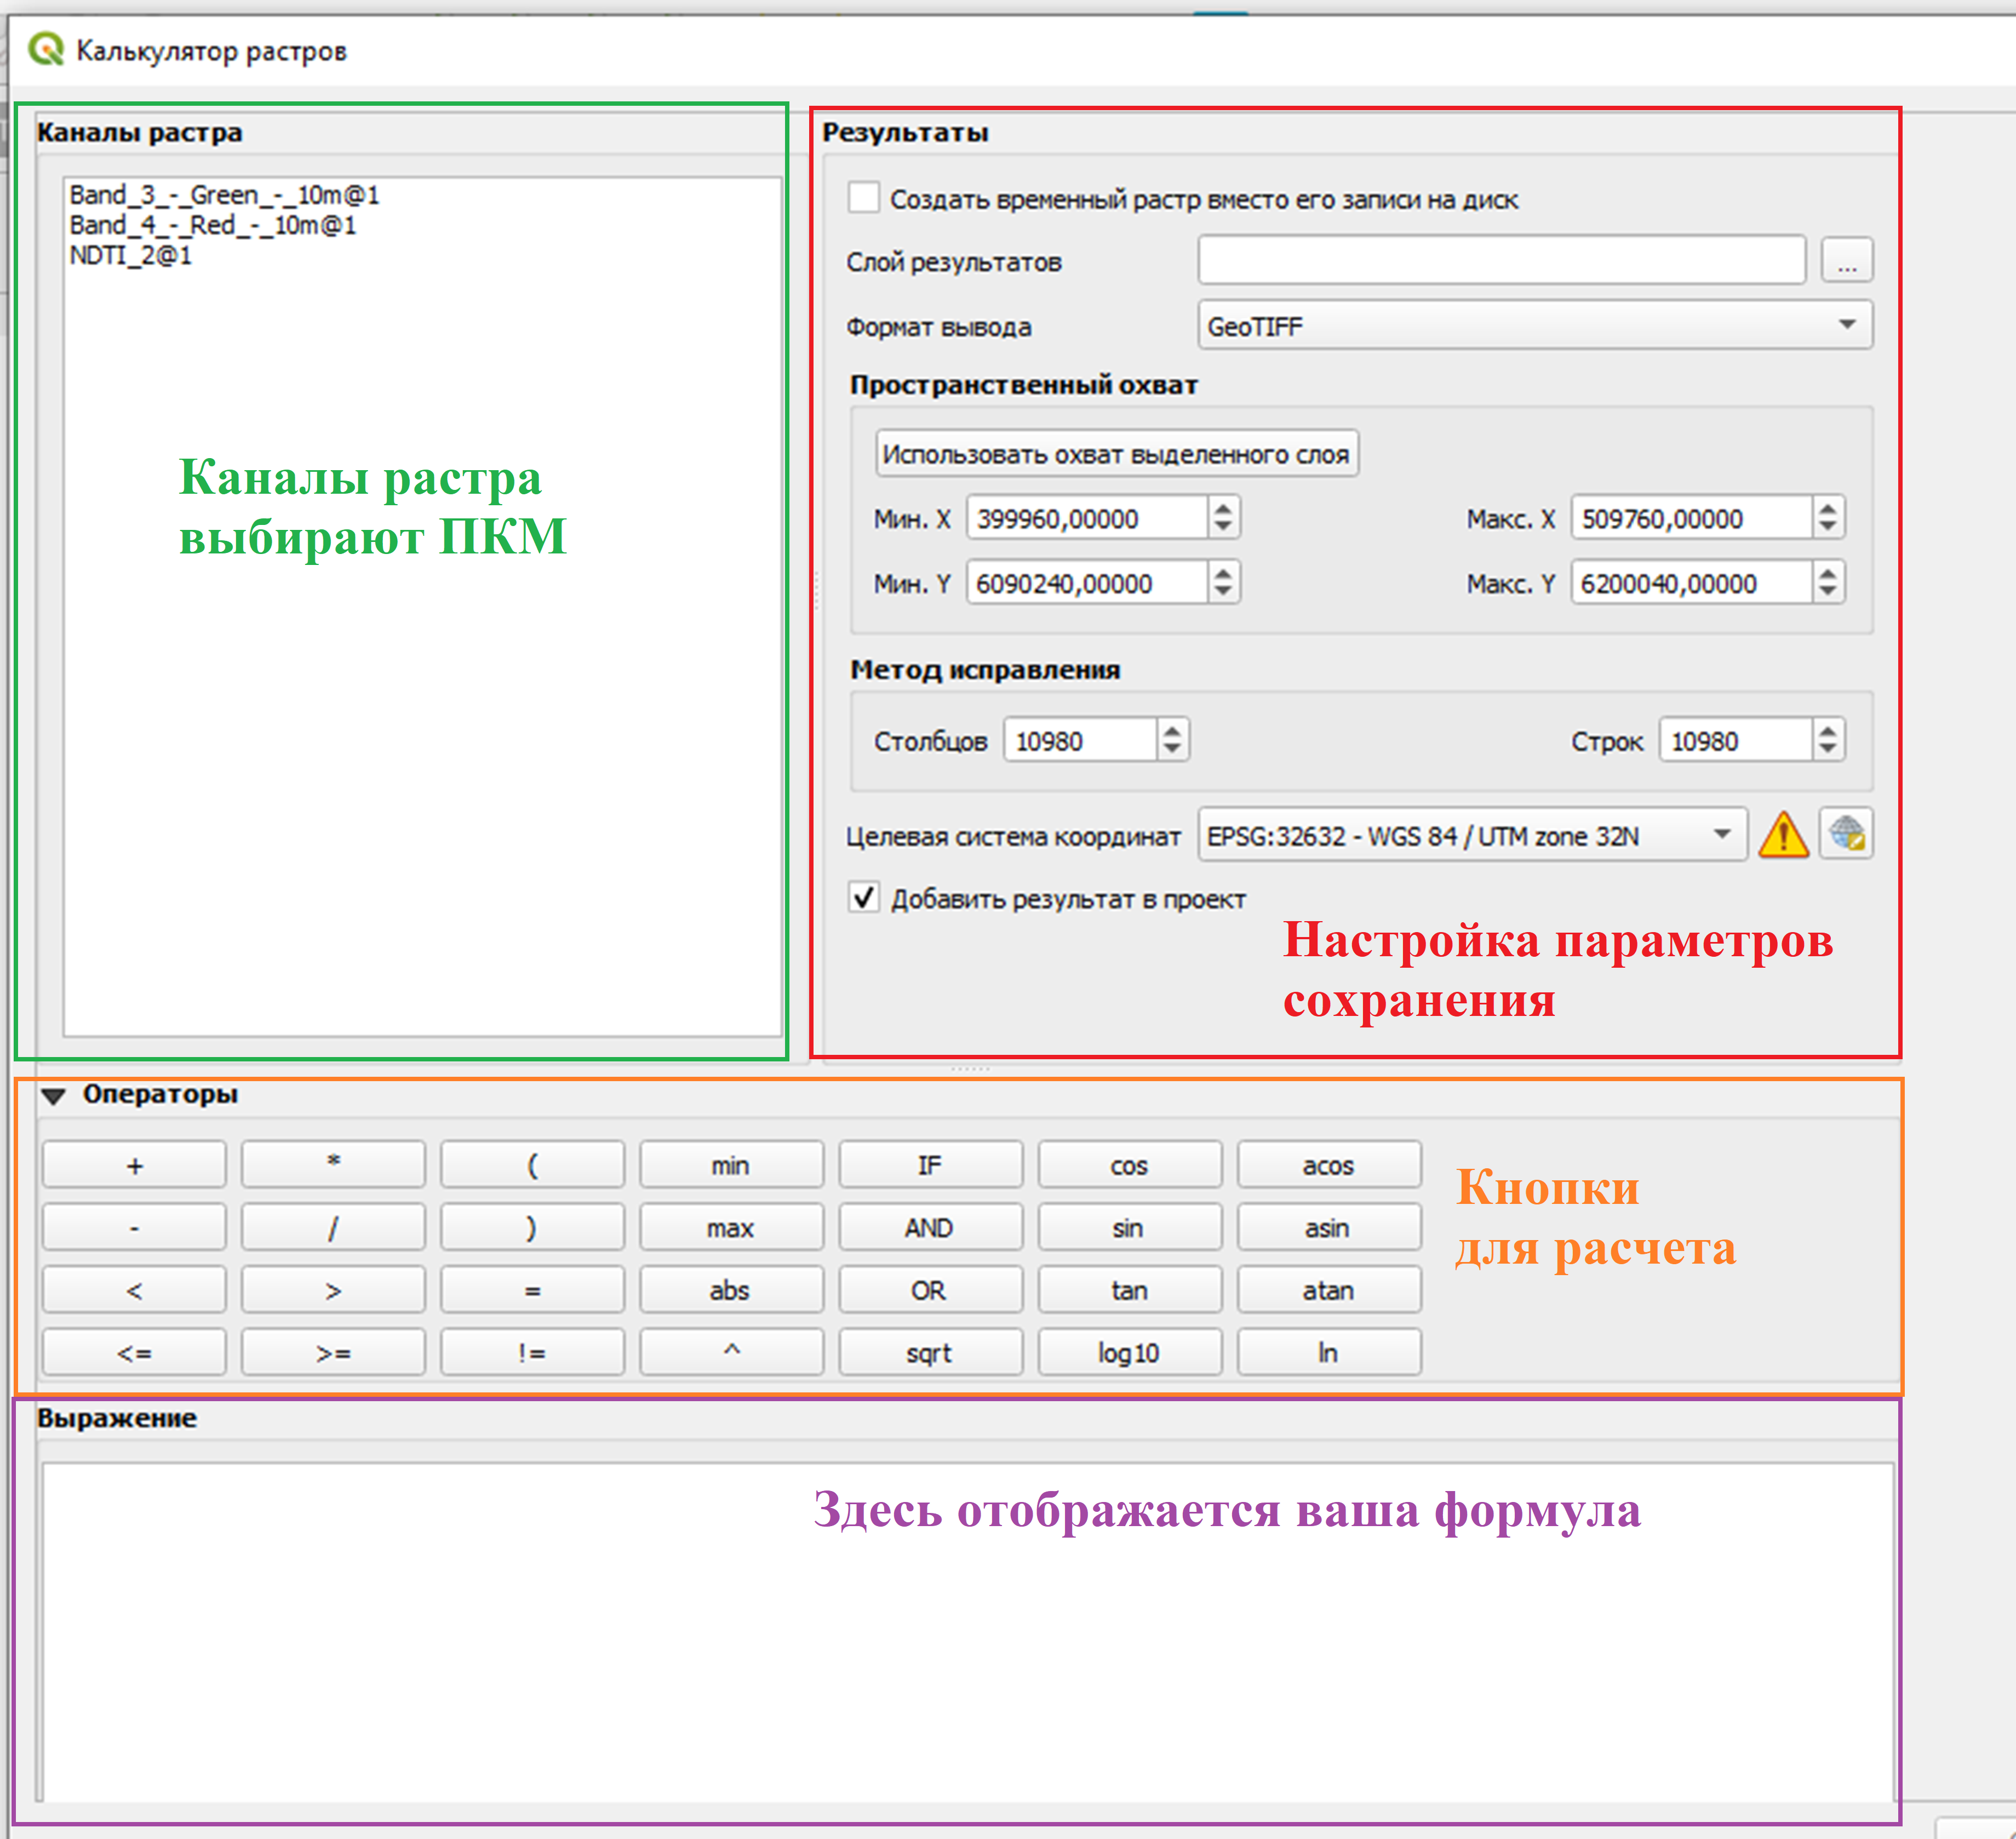Click the columns spinner arrows
This screenshot has width=2016, height=1839.
click(x=1173, y=740)
